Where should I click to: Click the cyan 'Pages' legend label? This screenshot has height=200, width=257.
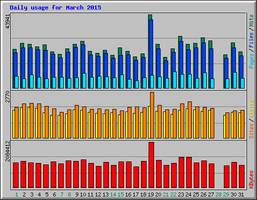(251, 61)
